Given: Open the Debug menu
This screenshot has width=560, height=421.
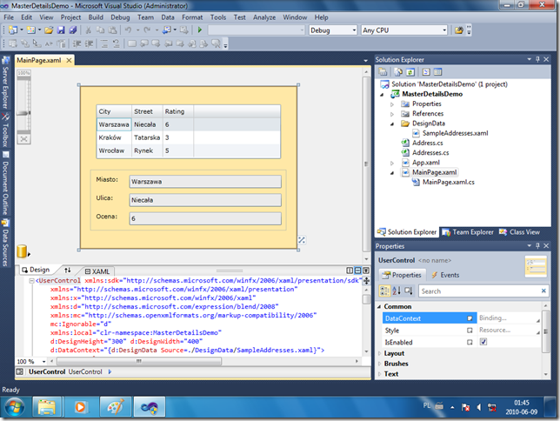Looking at the screenshot, I should coord(120,17).
